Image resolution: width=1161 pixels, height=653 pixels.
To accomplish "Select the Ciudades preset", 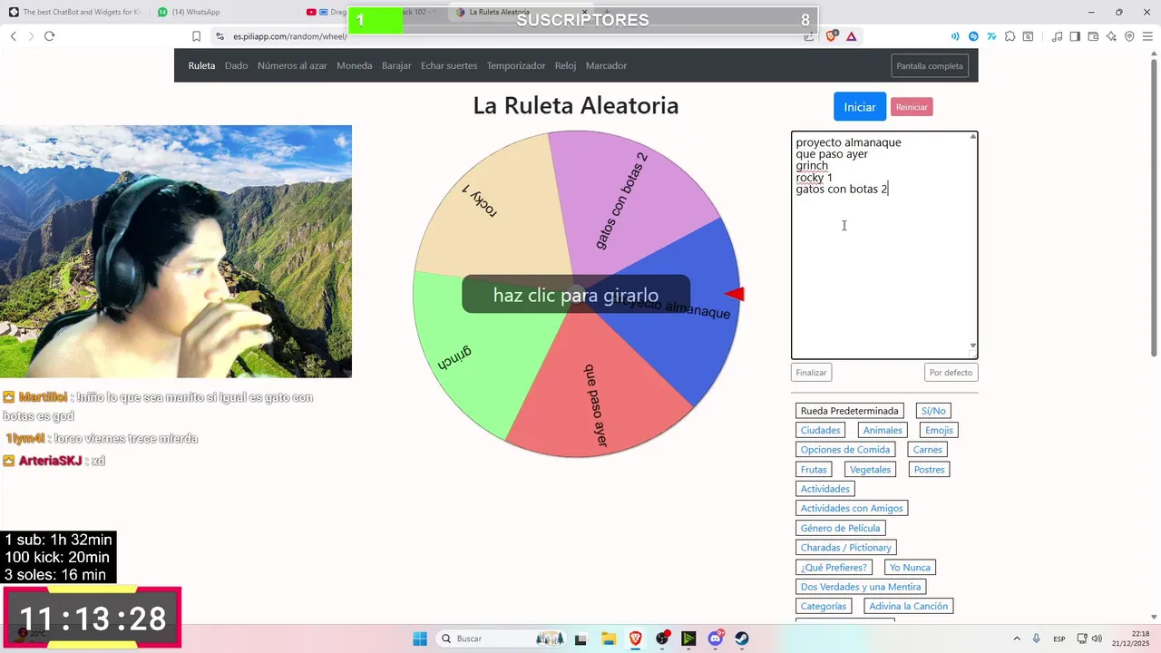I will pos(820,430).
